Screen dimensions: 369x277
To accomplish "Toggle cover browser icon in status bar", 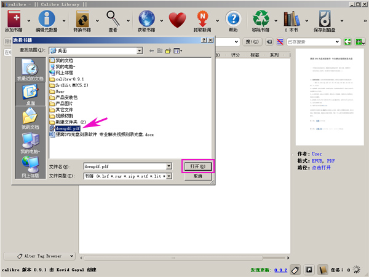I will click(309, 270).
